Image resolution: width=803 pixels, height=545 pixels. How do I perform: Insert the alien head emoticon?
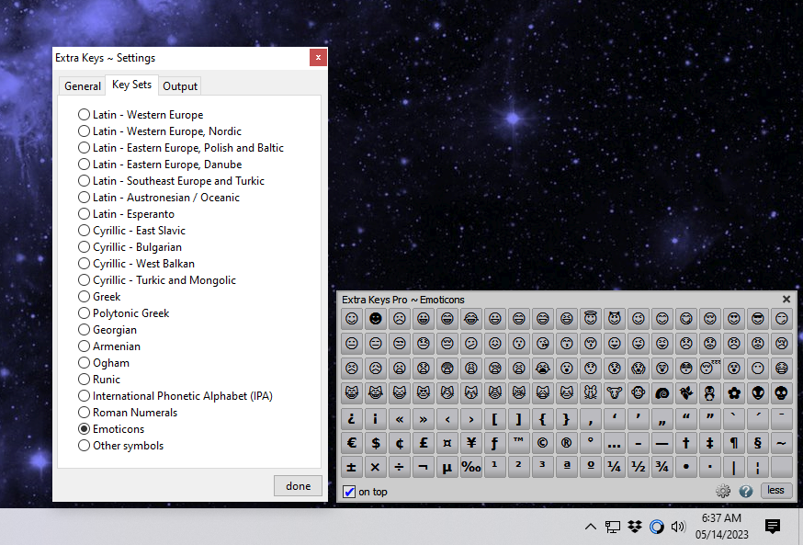coord(758,392)
